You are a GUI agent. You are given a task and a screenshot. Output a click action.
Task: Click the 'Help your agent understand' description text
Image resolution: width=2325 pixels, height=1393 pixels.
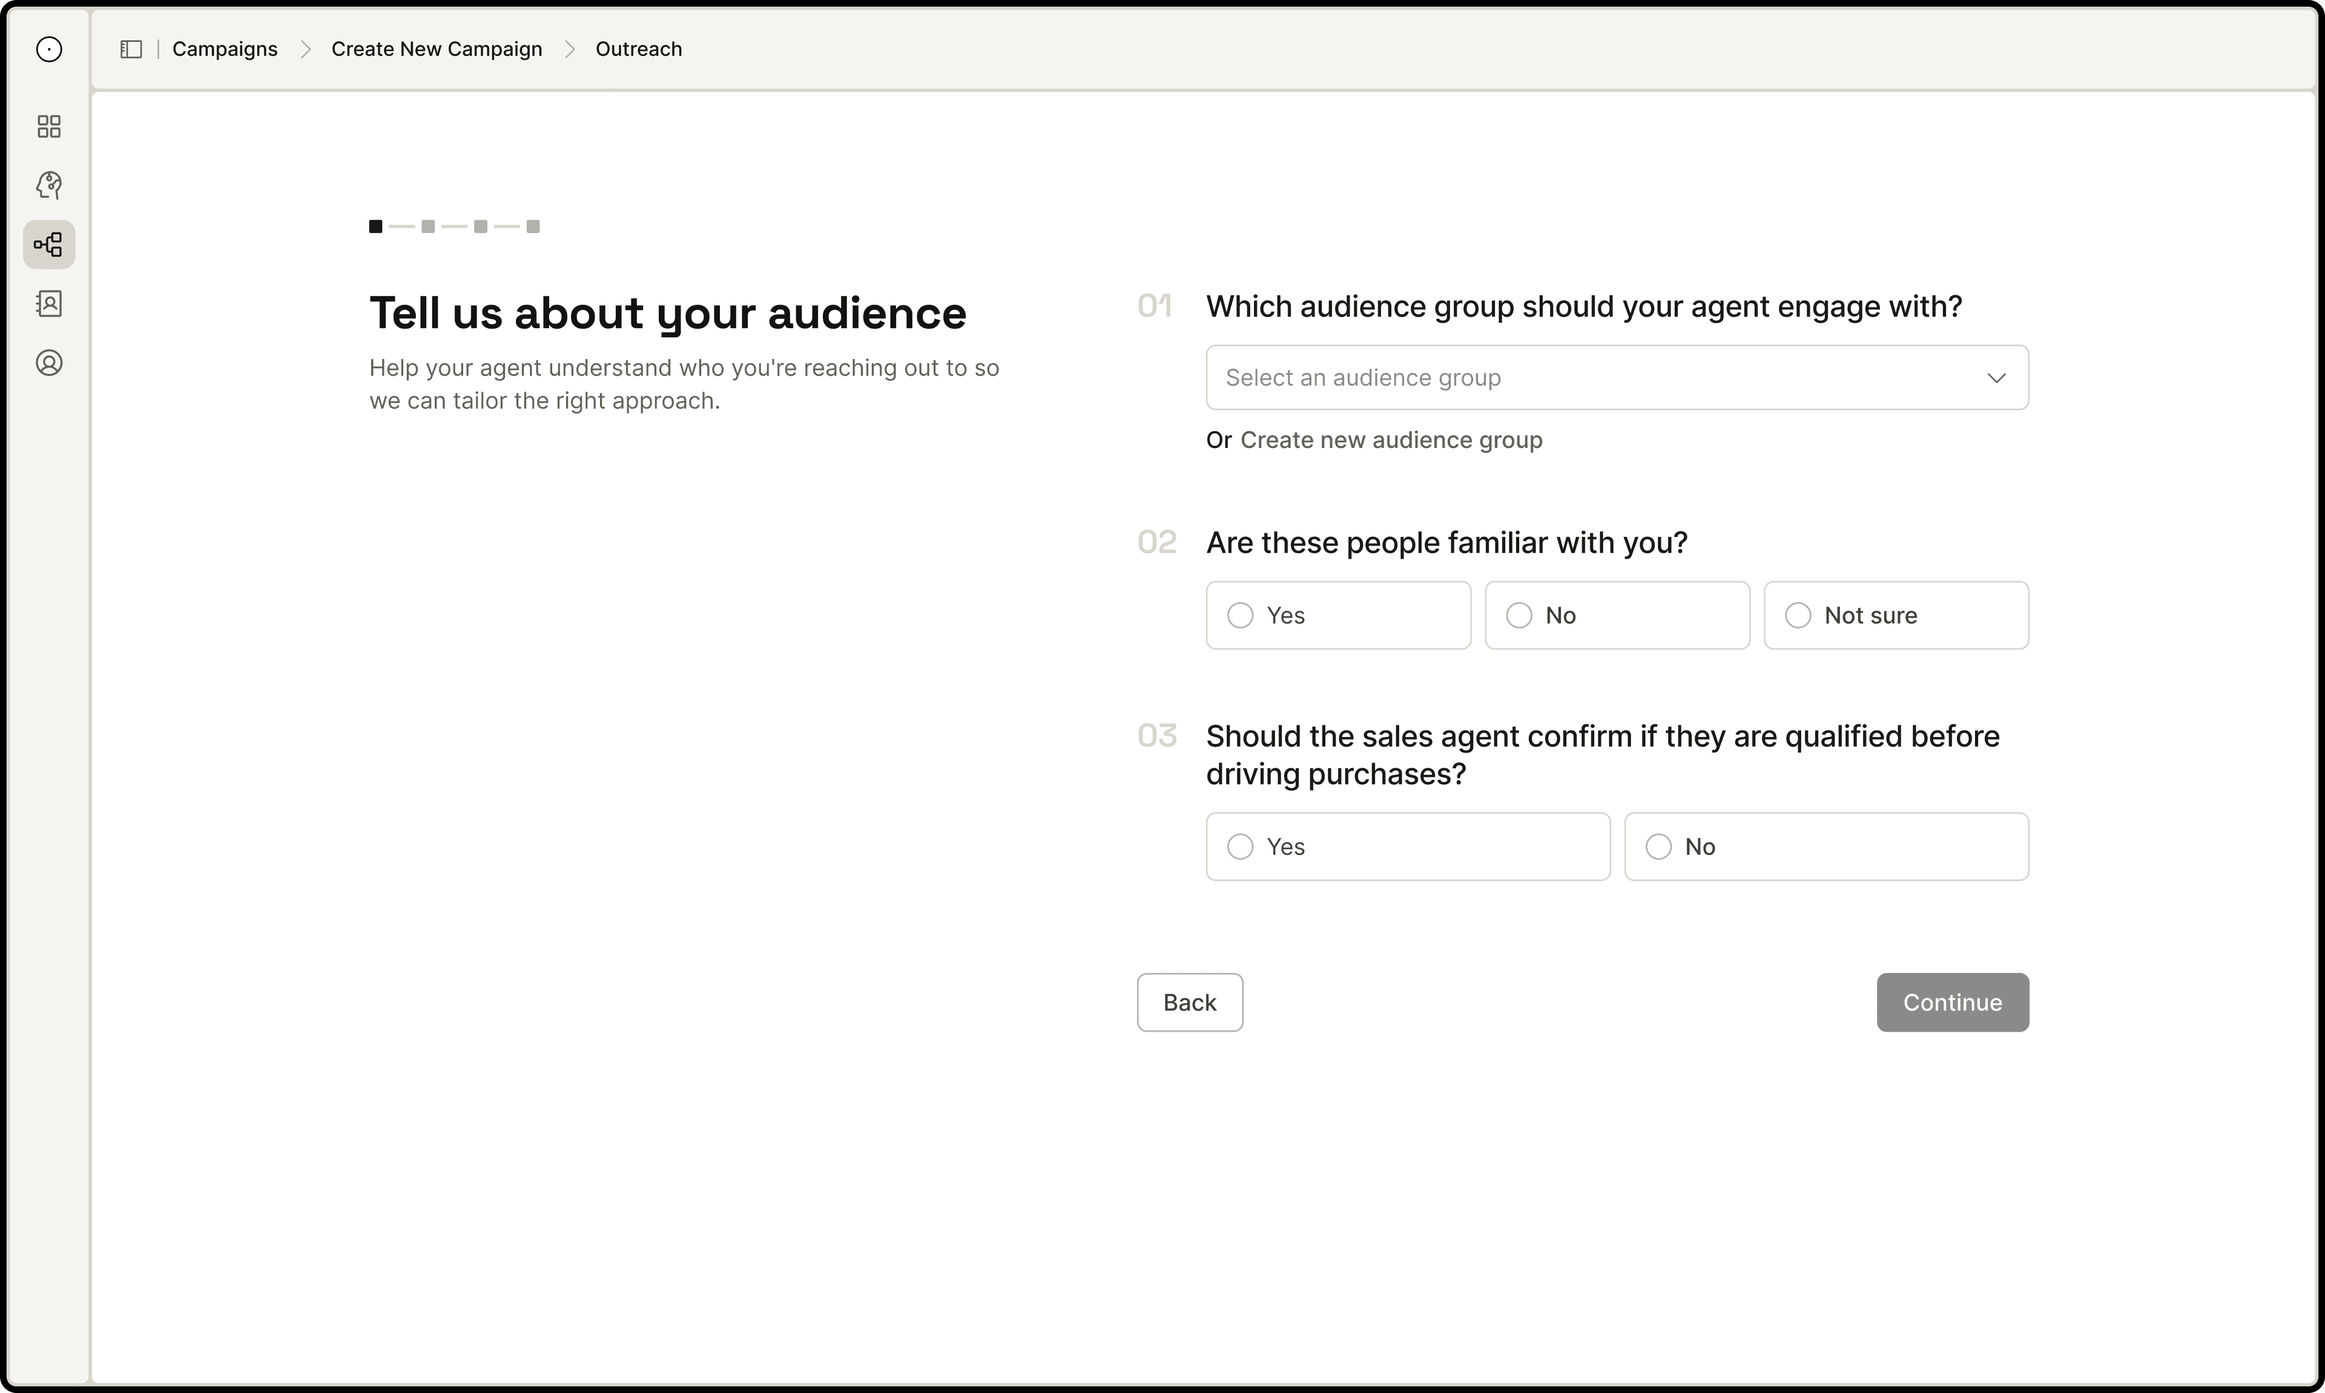coord(684,384)
